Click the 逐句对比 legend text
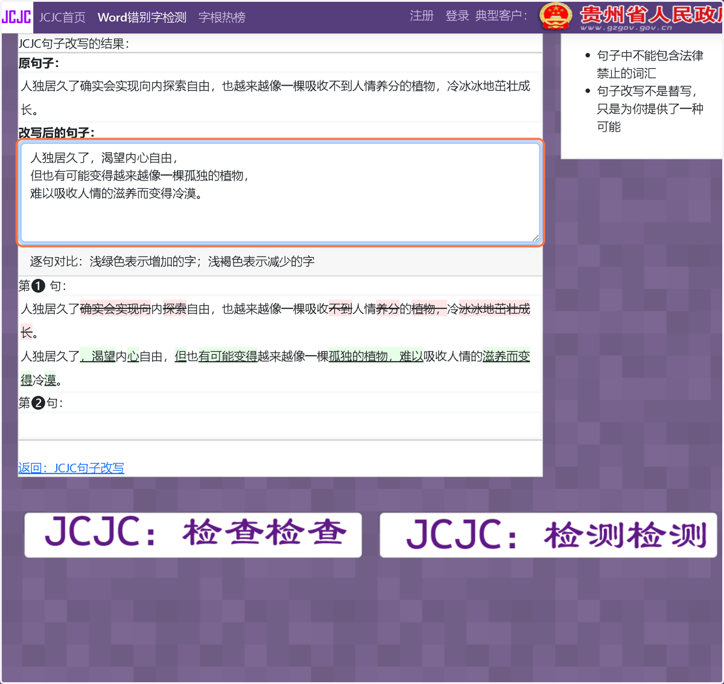The image size is (724, 684). point(172,261)
